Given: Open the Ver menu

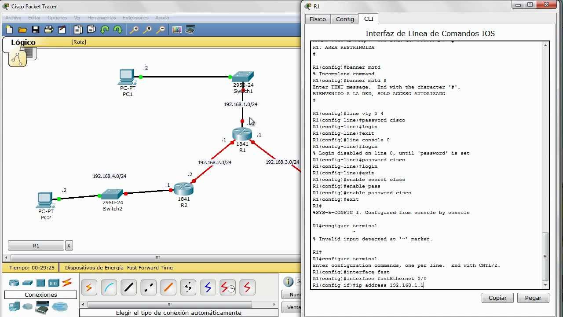Looking at the screenshot, I should (77, 18).
